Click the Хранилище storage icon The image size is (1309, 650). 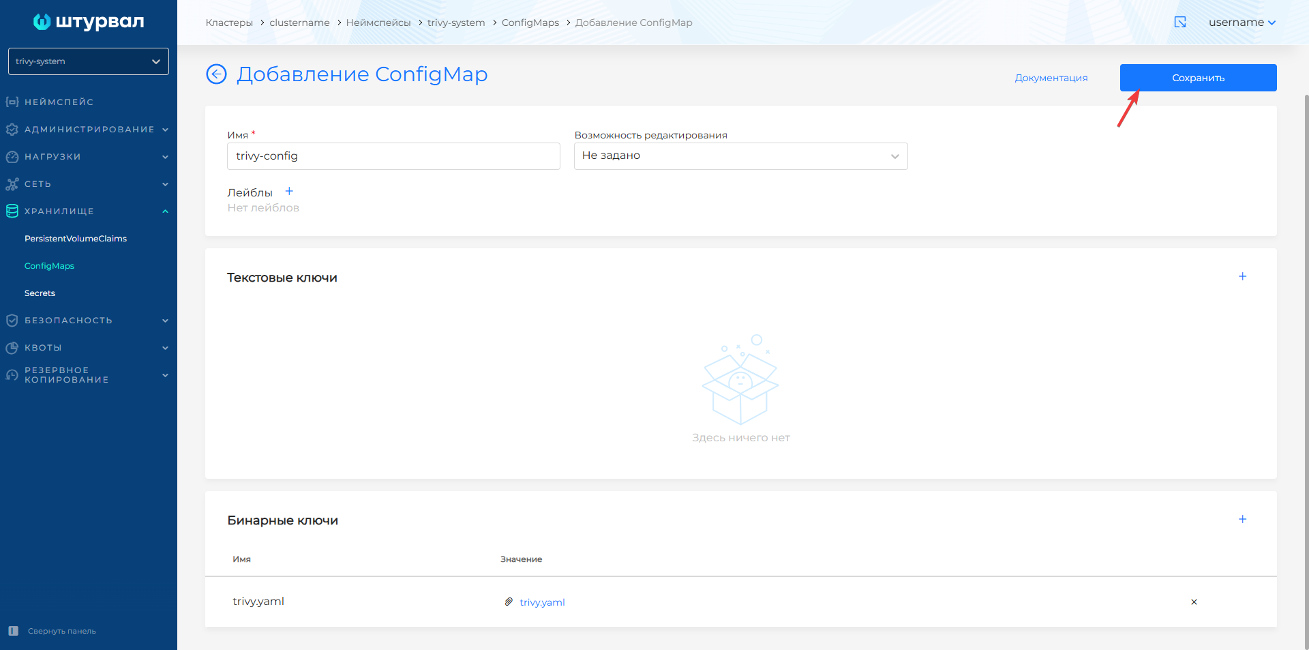[12, 211]
